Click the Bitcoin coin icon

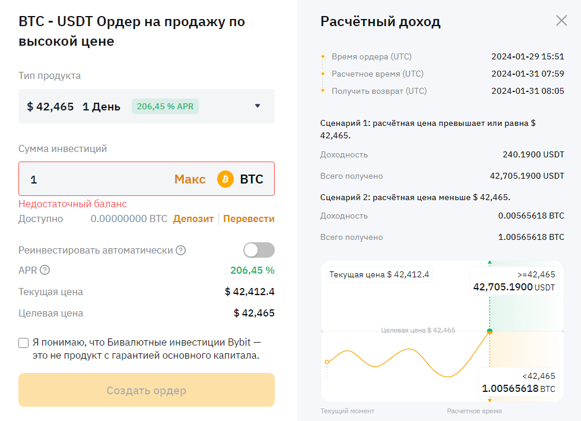click(226, 179)
